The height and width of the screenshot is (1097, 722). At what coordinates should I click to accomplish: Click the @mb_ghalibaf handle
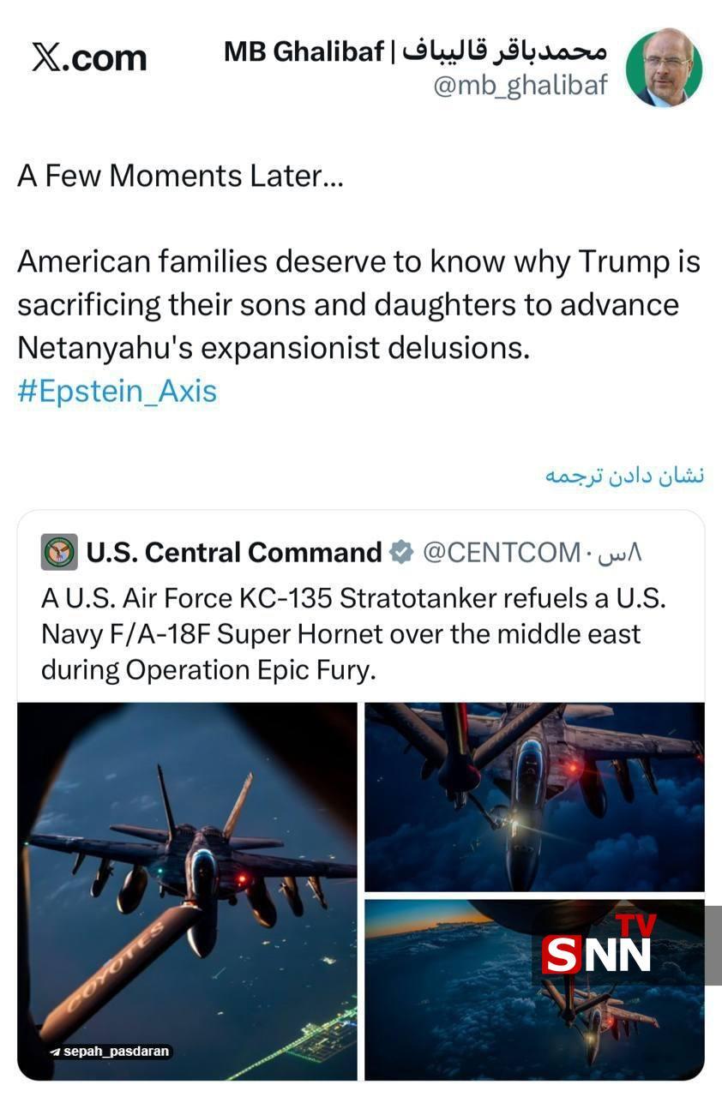click(520, 86)
